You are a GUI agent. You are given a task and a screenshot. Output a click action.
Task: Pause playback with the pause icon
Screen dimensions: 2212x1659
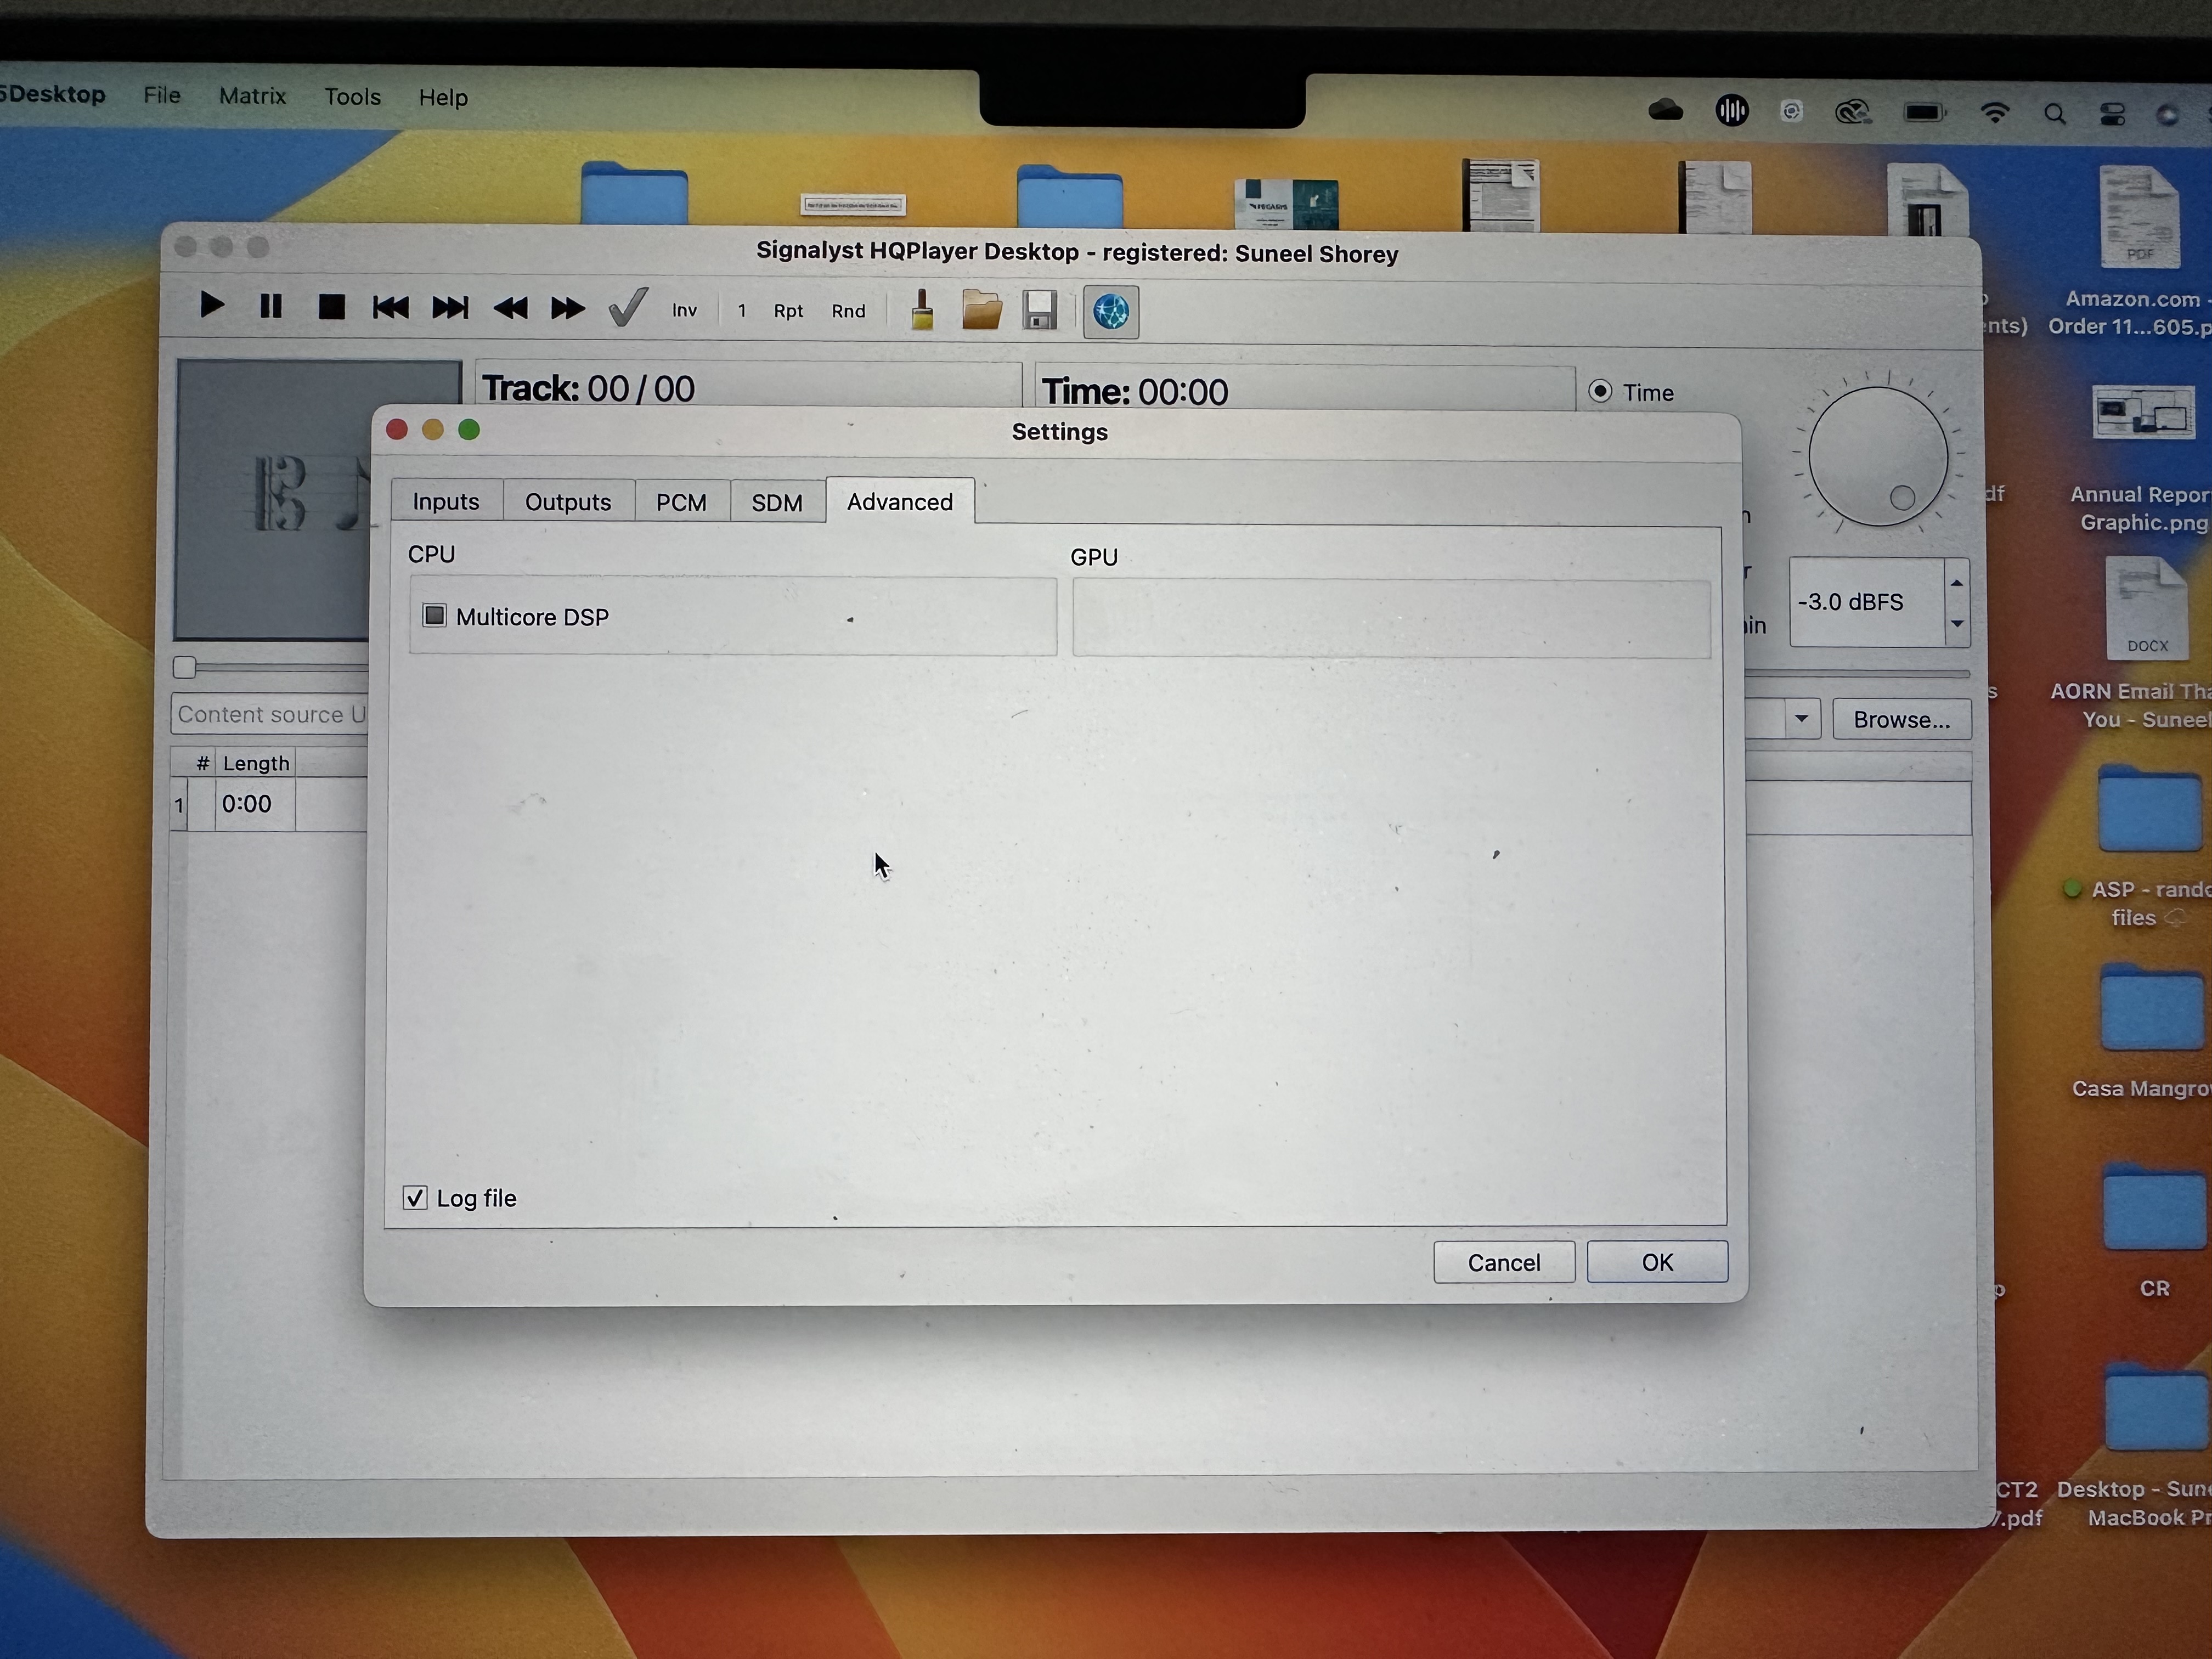[271, 306]
